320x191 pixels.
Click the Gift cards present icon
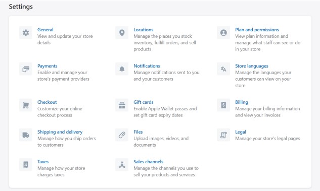122,105
